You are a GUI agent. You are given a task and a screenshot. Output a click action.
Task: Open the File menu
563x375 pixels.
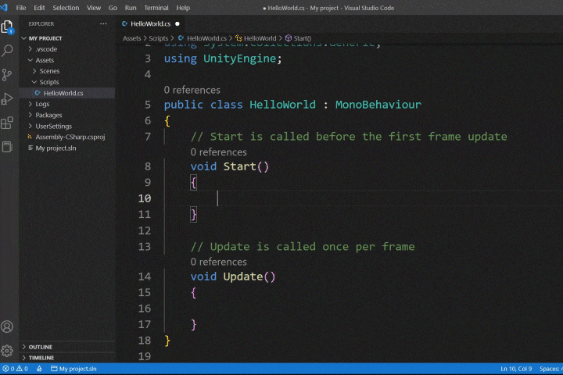[21, 8]
